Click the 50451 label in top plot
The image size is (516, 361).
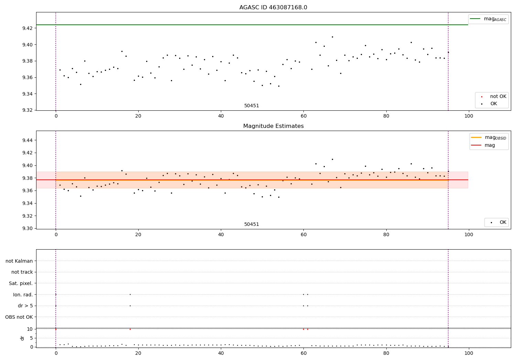[251, 106]
